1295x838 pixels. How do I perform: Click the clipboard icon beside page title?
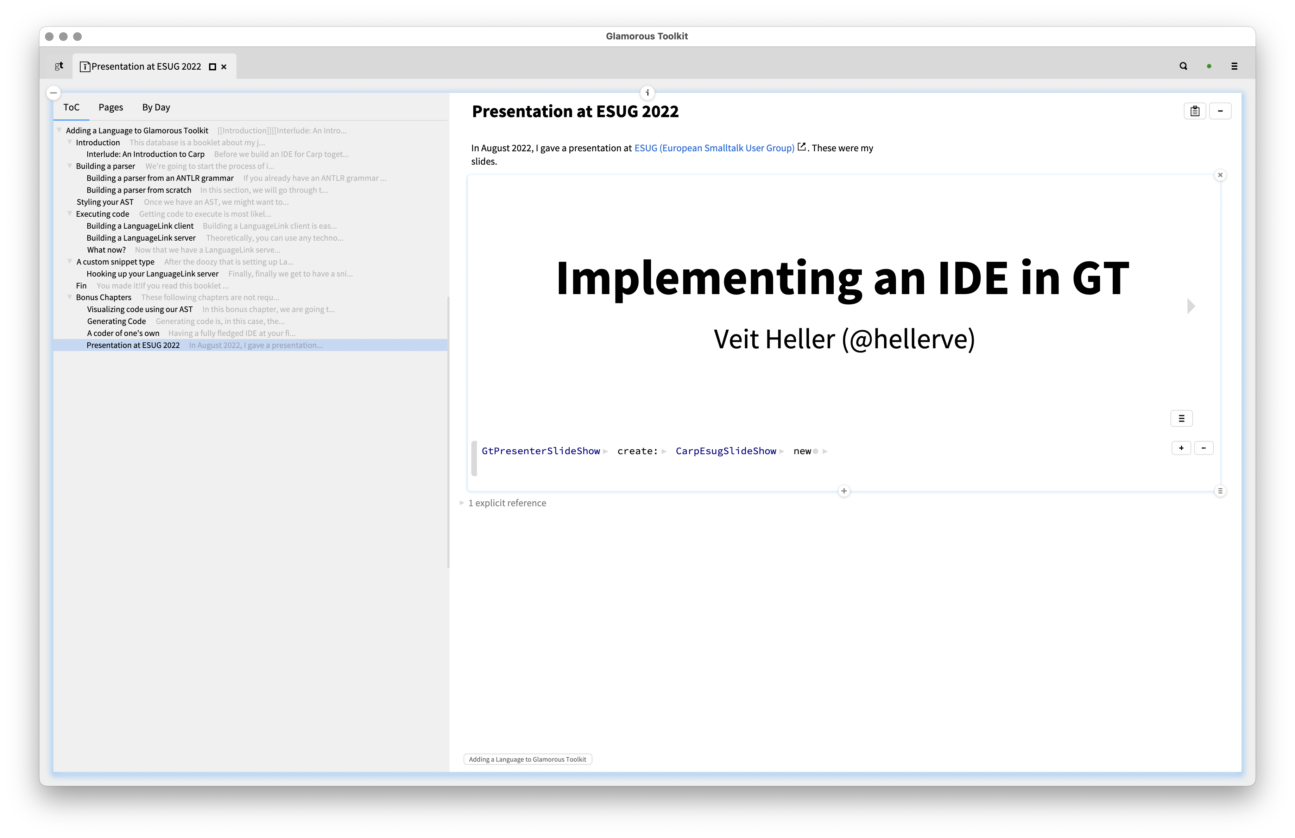pos(1195,111)
